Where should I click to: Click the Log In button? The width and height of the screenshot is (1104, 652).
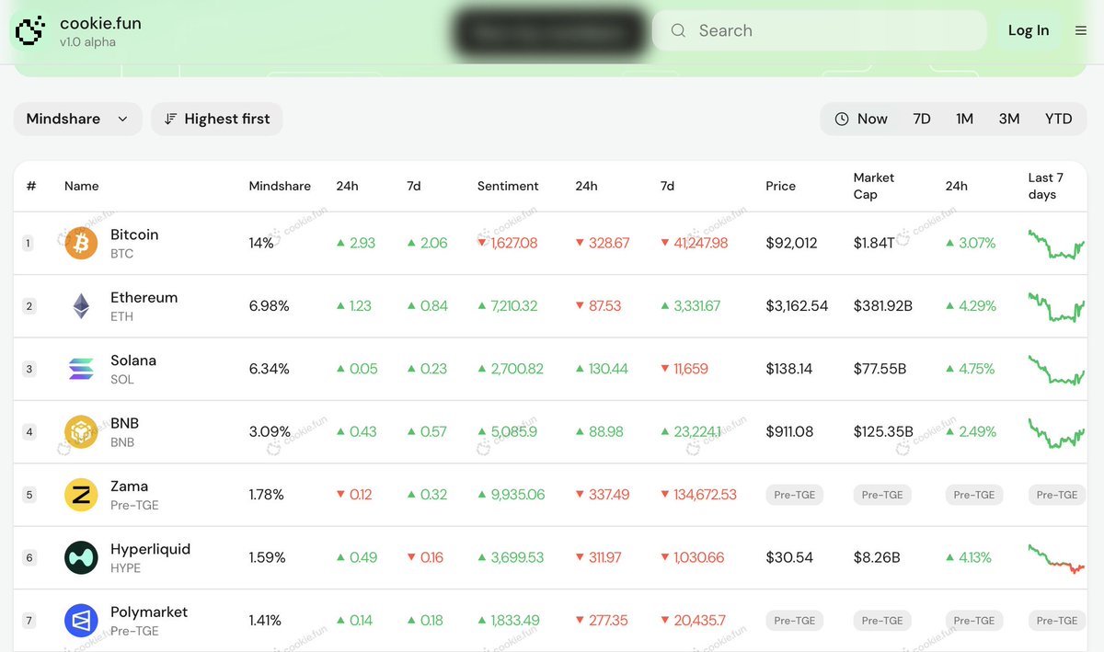(x=1029, y=30)
